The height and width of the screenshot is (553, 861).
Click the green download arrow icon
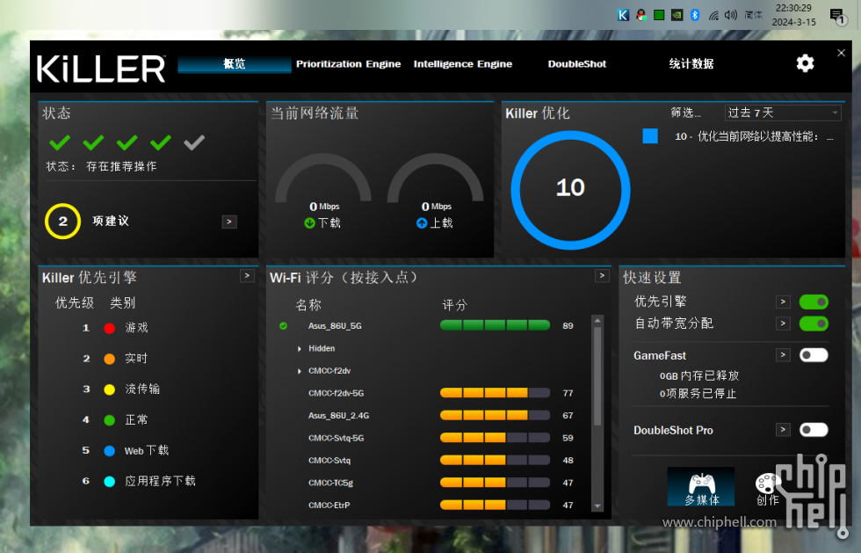309,223
